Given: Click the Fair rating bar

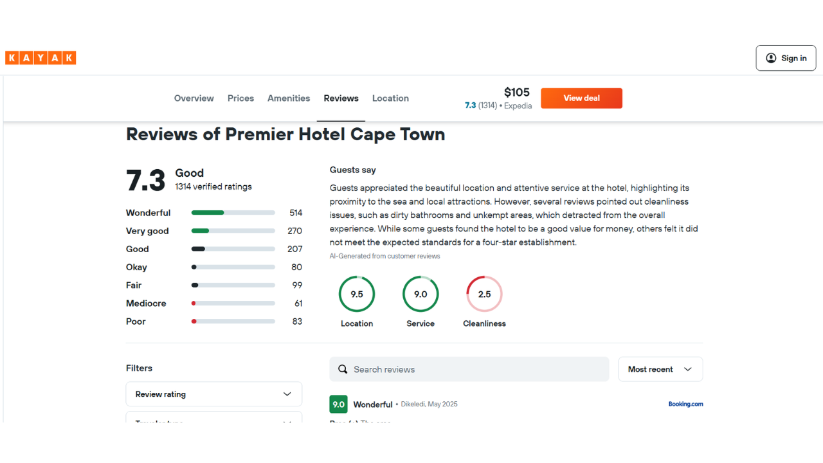Looking at the screenshot, I should (233, 285).
